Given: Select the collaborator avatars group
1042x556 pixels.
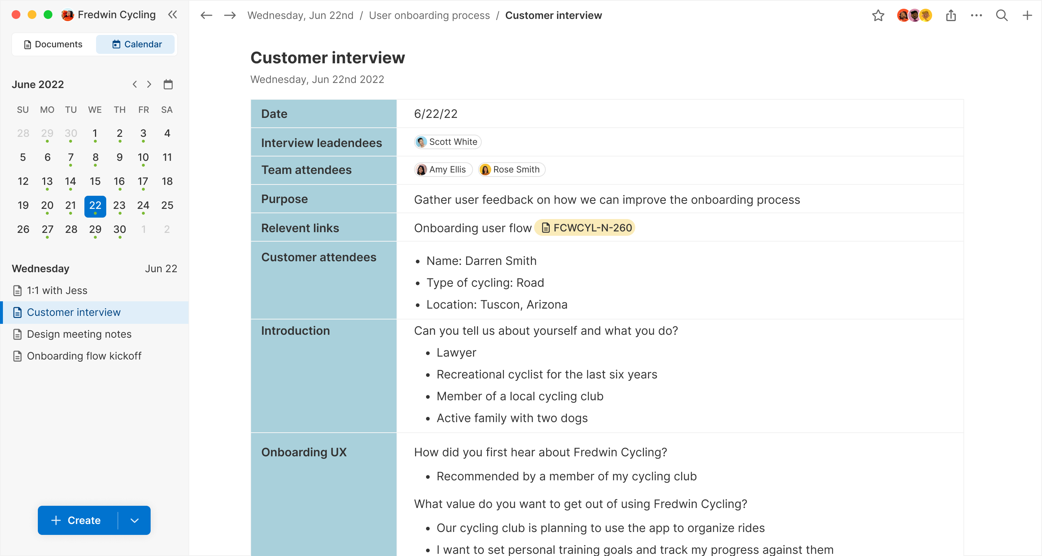Looking at the screenshot, I should click(x=914, y=15).
